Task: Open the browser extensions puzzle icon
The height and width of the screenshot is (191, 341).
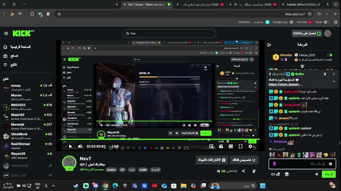Action: [32, 14]
